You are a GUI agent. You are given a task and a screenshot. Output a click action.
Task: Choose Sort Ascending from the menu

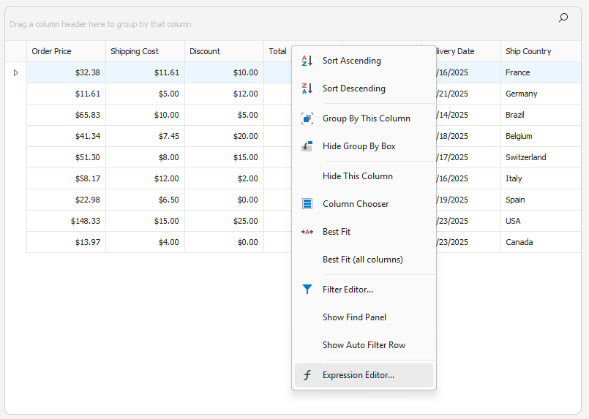tap(364, 61)
